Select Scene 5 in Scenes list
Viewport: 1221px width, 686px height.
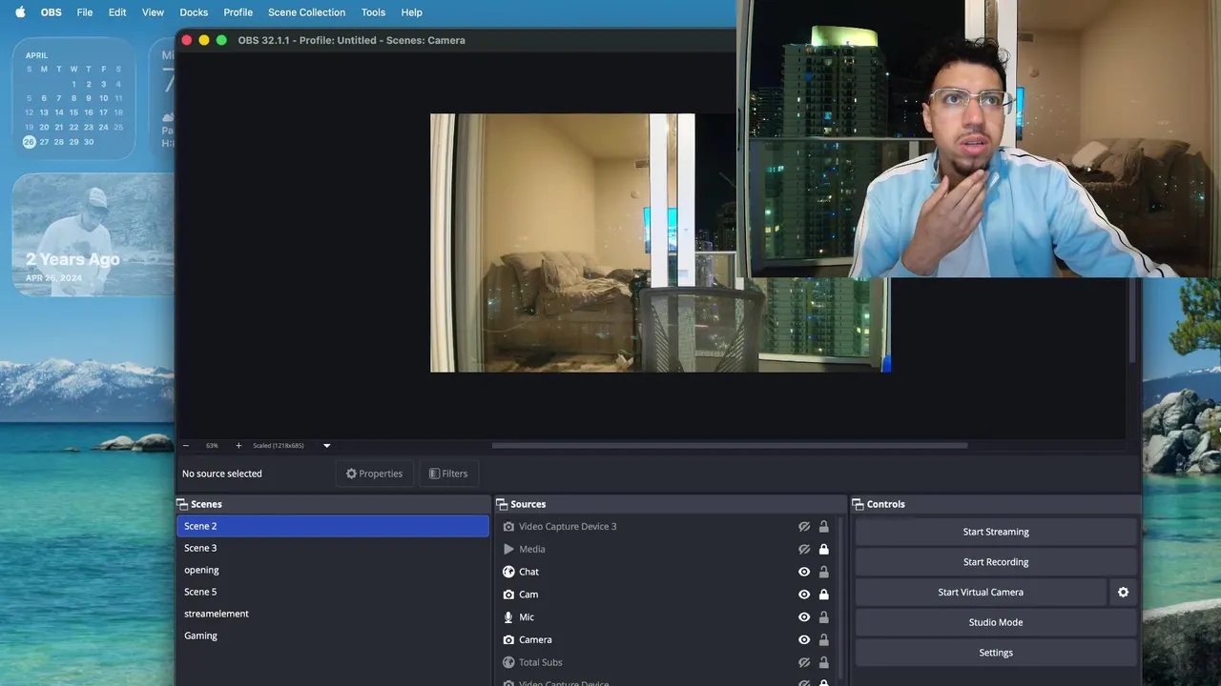333,592
